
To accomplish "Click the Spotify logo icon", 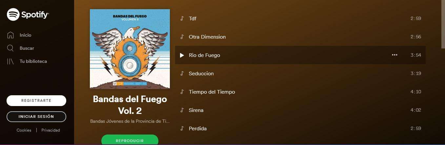I will pos(13,14).
